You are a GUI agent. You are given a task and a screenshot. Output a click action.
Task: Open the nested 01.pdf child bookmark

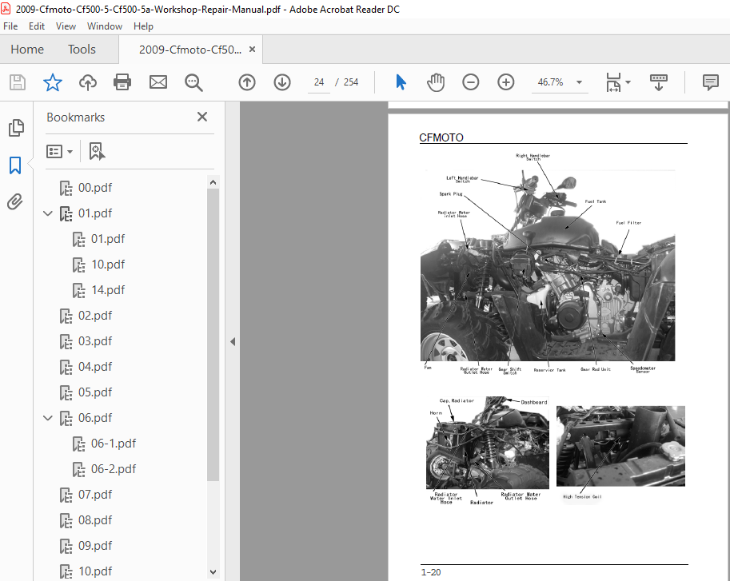[108, 239]
